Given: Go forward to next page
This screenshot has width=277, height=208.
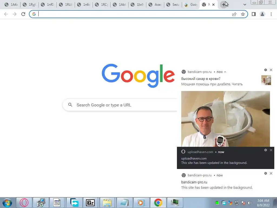Looking at the screenshot, I should coord(15,14).
